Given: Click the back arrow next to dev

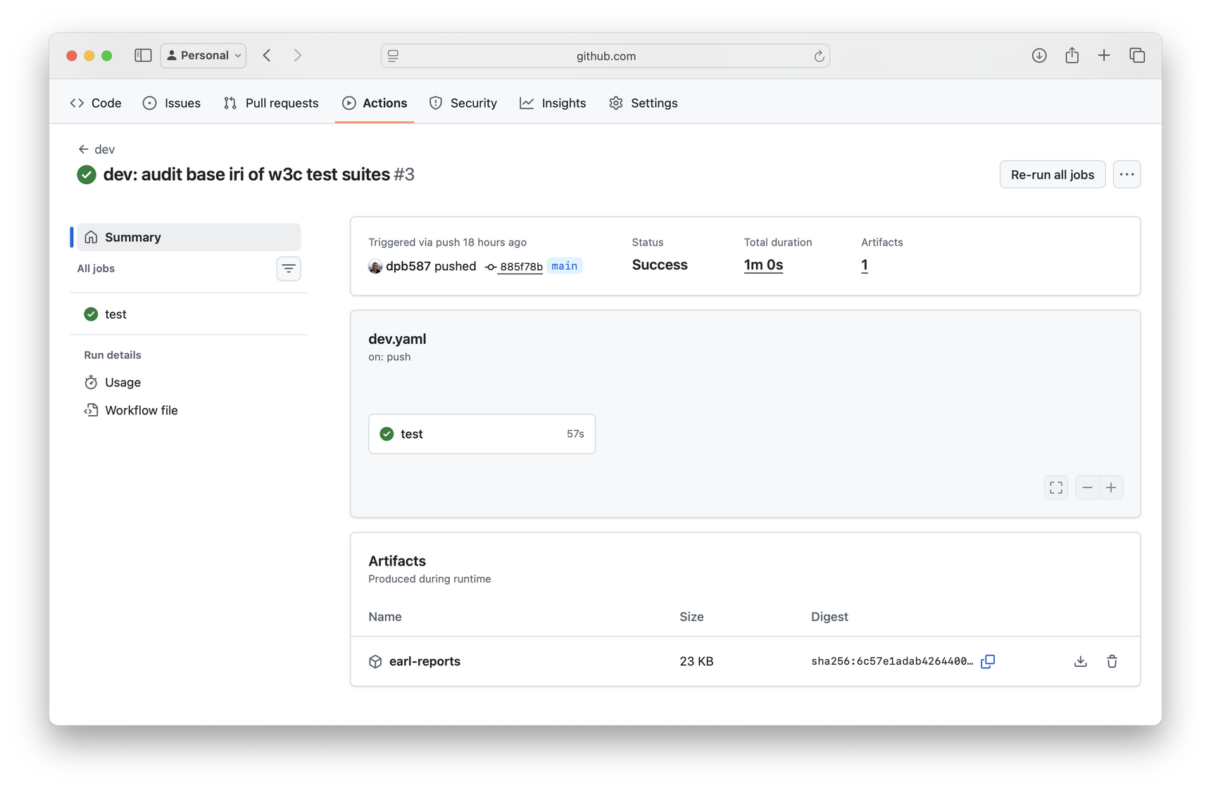Looking at the screenshot, I should [82, 148].
